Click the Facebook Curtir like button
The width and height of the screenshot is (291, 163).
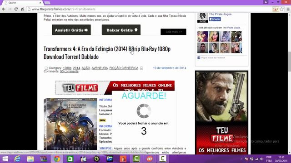pos(215,19)
